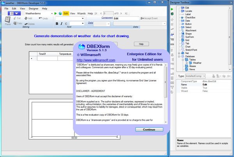This screenshot has height=157, width=234.
Task: Go to next record arrow
Action: [x=121, y=13]
